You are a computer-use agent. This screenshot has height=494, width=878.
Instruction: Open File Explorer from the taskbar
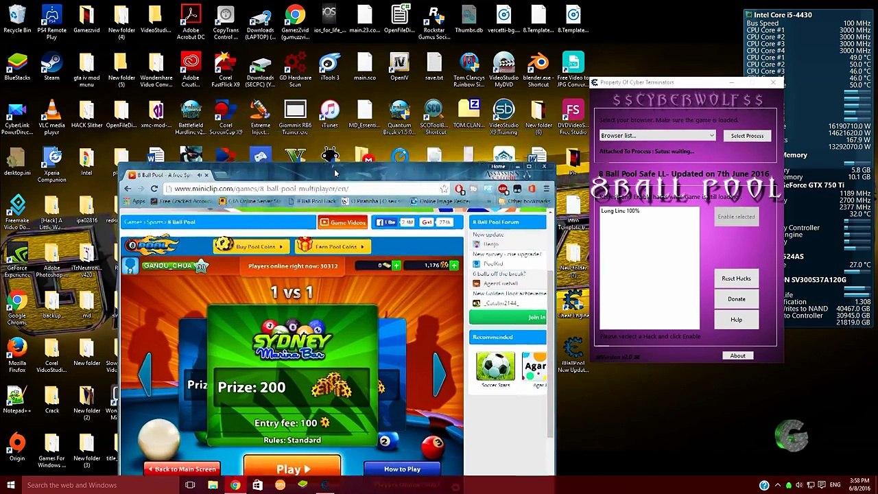point(213,486)
